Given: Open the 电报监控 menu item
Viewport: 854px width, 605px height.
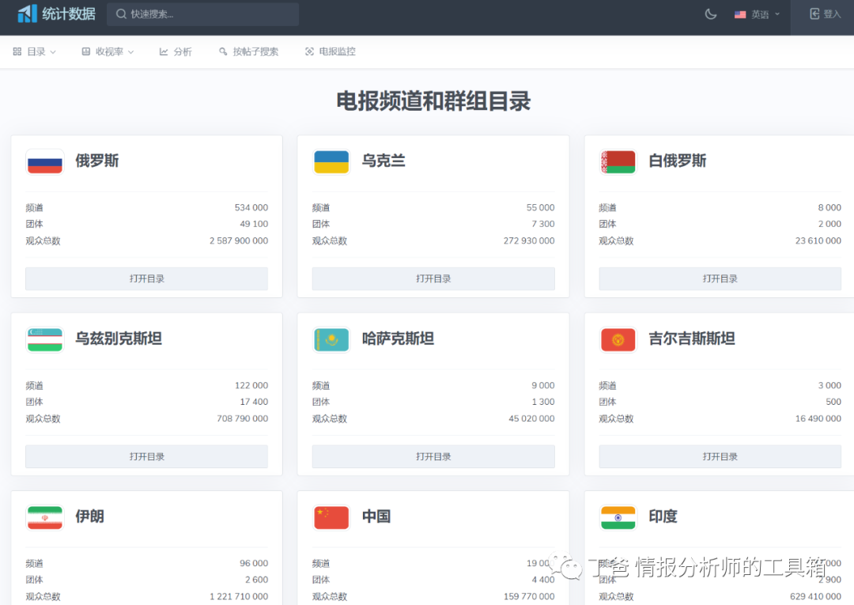Looking at the screenshot, I should (331, 51).
